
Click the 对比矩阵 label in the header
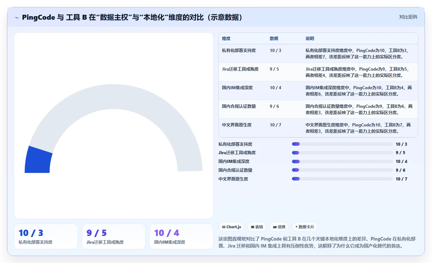coord(408,17)
